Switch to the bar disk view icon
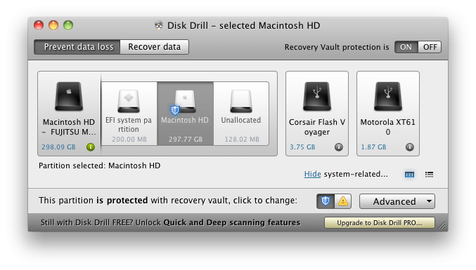Viewport: 476px width, 270px height. (409, 175)
